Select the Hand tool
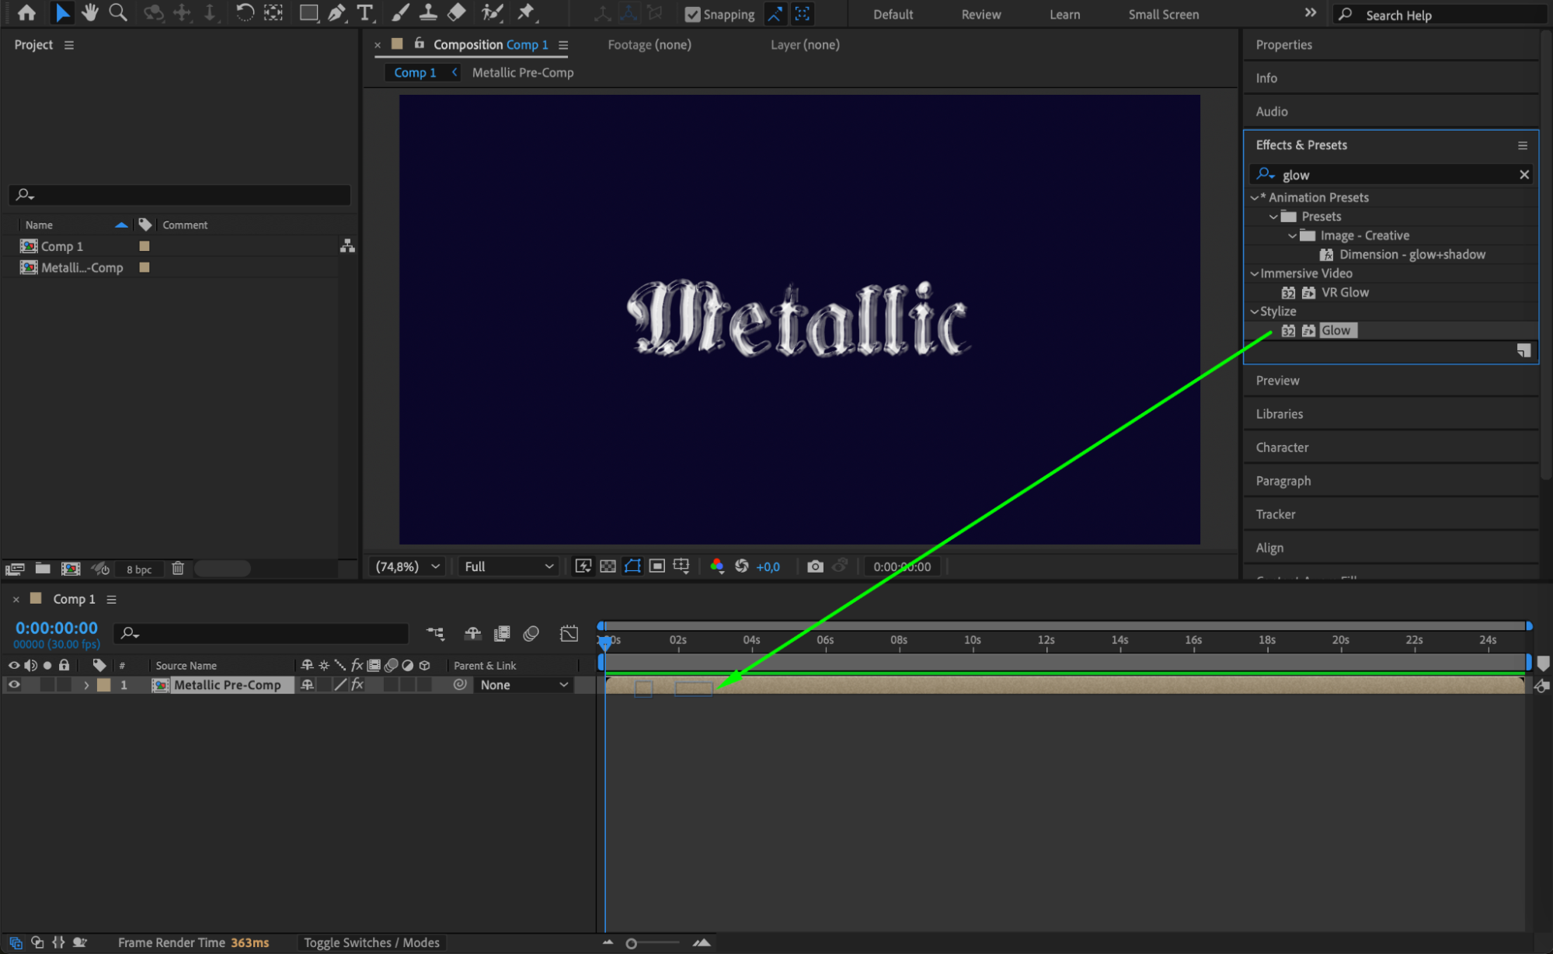The width and height of the screenshot is (1553, 954). pos(89,12)
